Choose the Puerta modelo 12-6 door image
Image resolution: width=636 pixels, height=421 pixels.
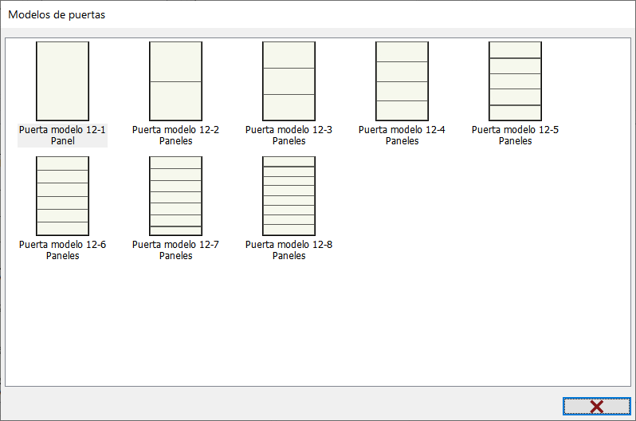(62, 196)
